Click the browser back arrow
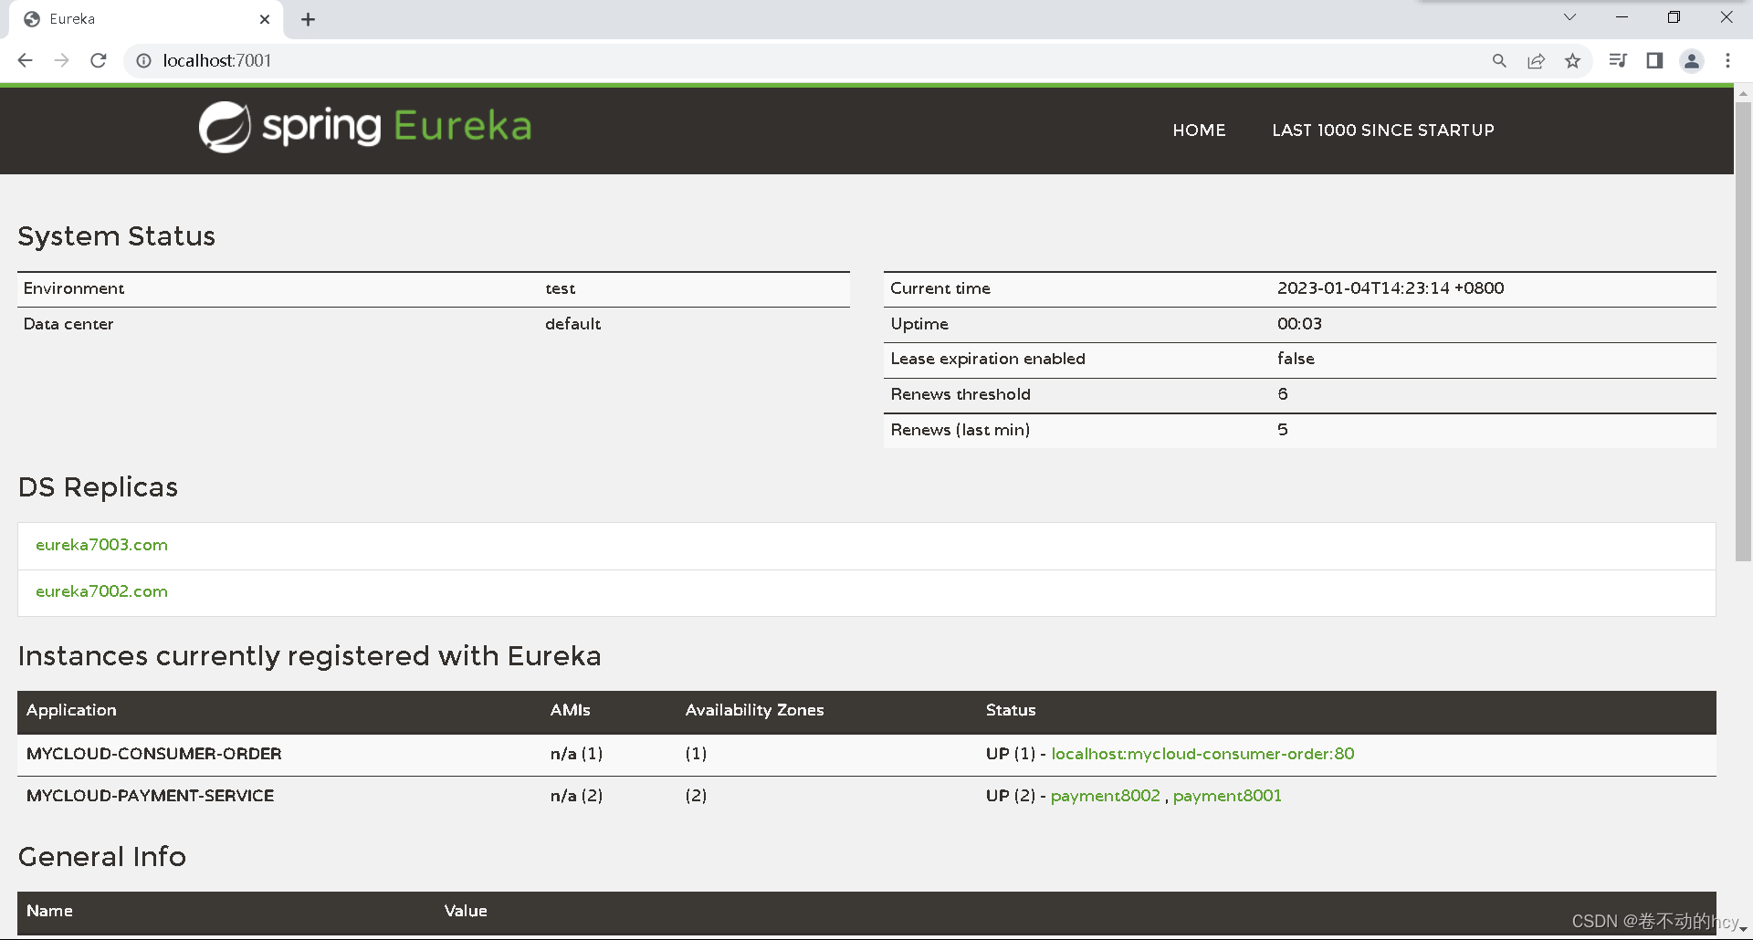Image resolution: width=1753 pixels, height=940 pixels. pos(26,60)
